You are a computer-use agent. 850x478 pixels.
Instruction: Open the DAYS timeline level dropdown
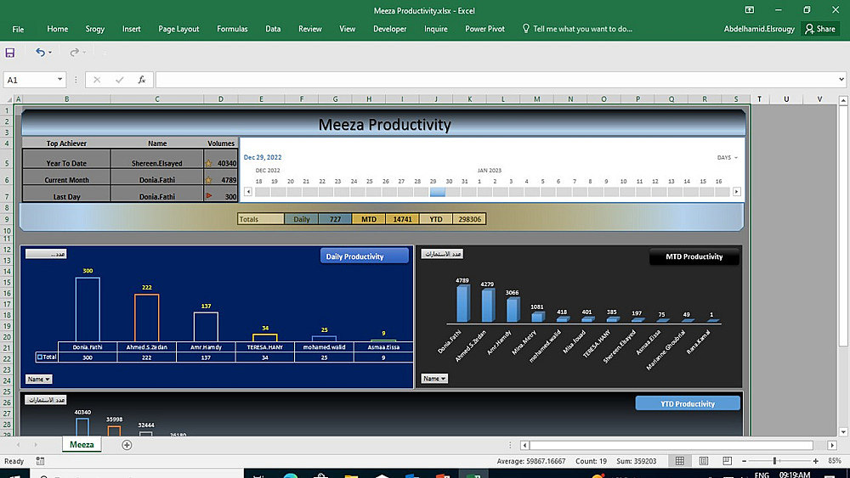728,158
